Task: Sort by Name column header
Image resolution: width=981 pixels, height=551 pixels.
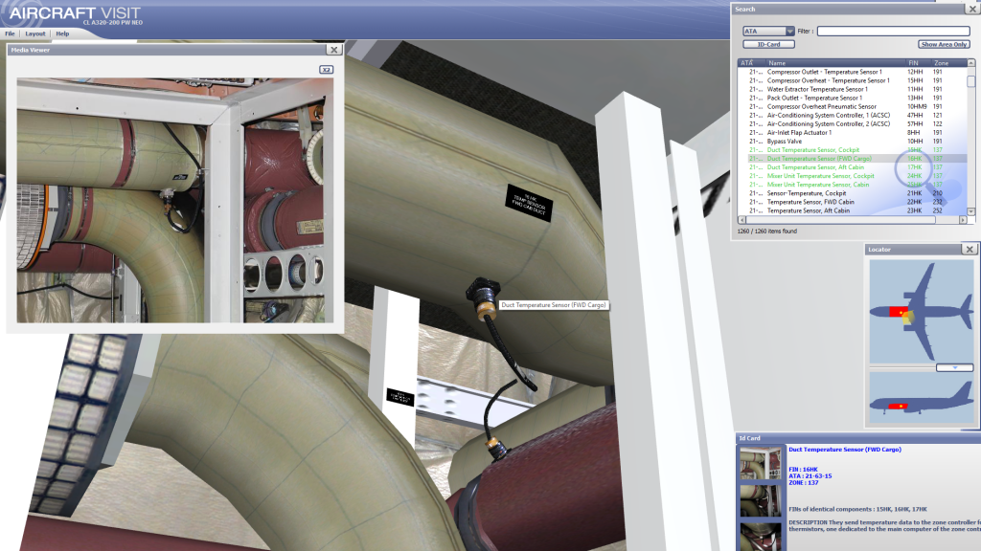Action: coord(835,63)
